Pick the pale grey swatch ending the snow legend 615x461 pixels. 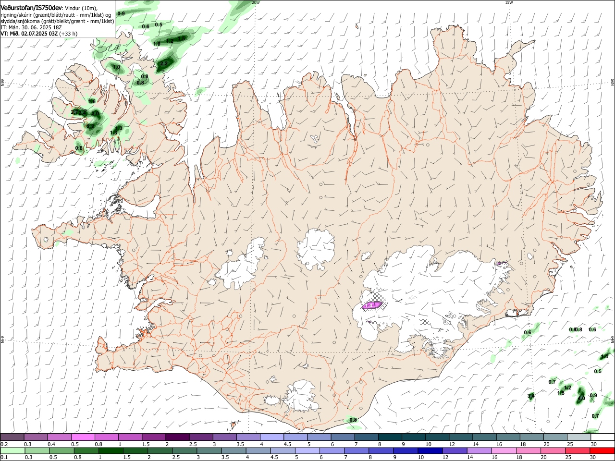[579, 437]
